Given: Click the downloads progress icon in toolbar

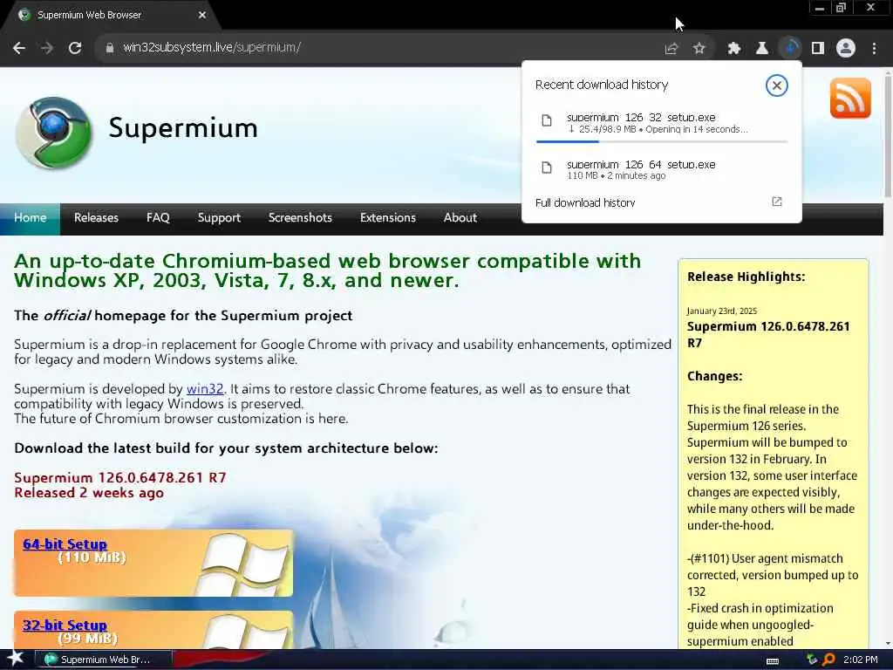Looking at the screenshot, I should coord(790,48).
